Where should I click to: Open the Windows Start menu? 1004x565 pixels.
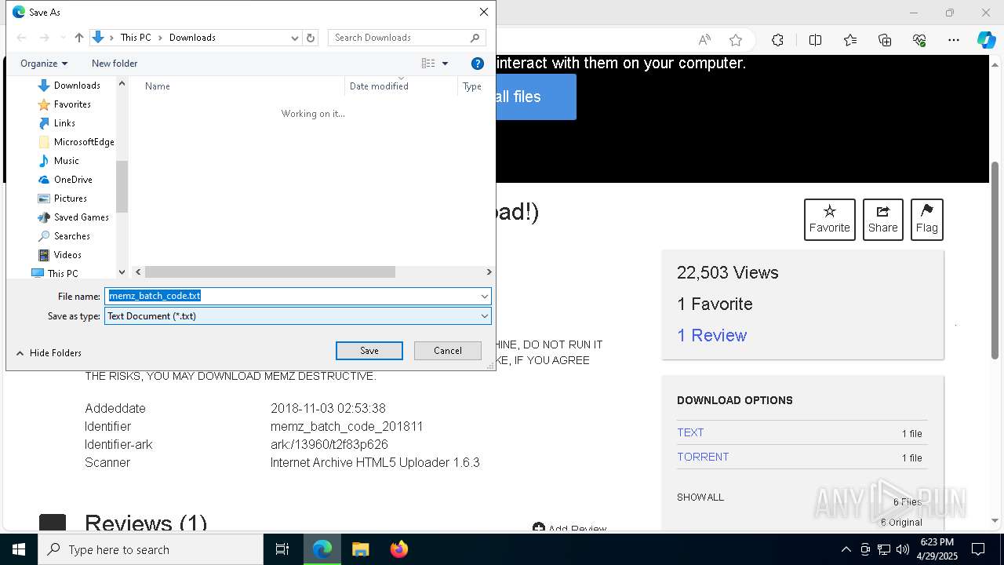pos(19,549)
